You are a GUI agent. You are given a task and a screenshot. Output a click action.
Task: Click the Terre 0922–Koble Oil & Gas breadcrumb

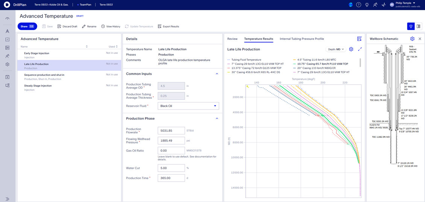point(51,5)
